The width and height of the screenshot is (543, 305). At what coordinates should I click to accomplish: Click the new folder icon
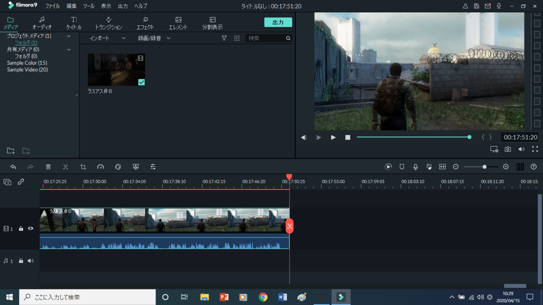(x=10, y=150)
